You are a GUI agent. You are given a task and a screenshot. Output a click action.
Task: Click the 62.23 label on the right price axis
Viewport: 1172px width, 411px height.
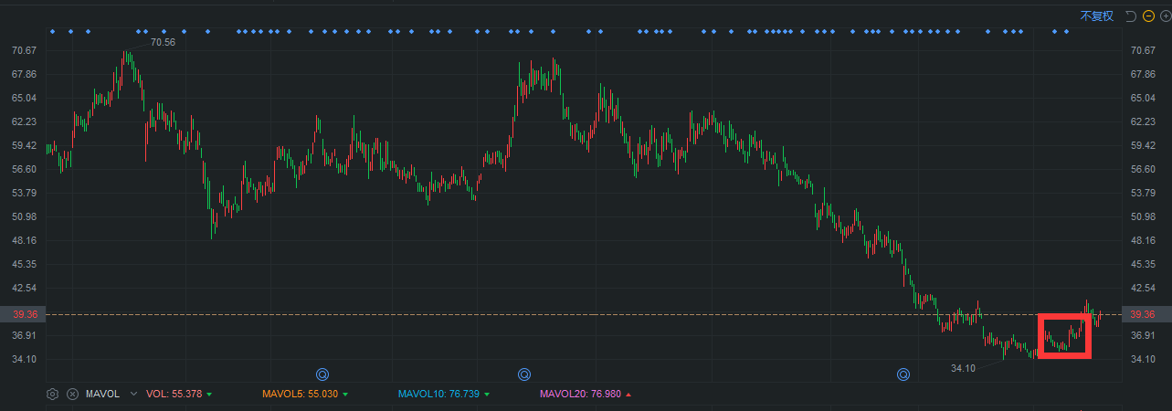1144,121
